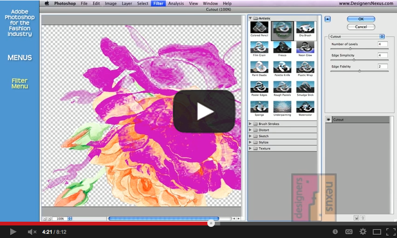Play the video with center button

point(204,111)
